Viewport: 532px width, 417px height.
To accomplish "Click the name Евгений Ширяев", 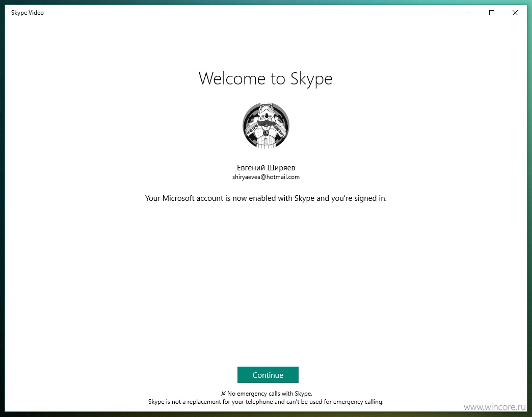I will point(266,167).
